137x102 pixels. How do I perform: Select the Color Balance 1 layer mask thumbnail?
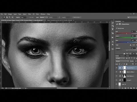(125, 76)
